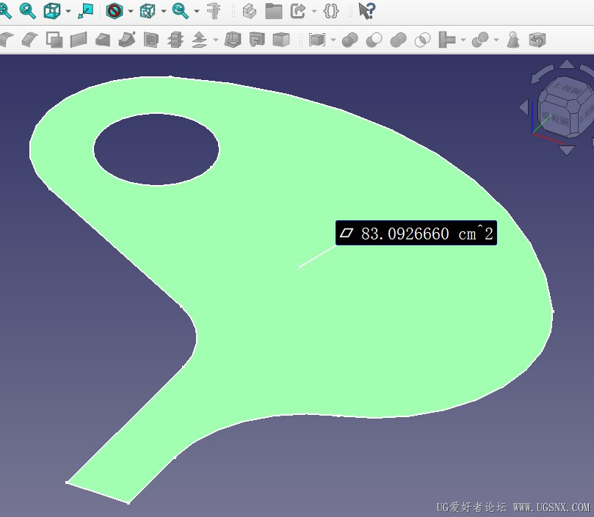The height and width of the screenshot is (517, 594).
Task: Click the navigation cube up arrow
Action: pyautogui.click(x=567, y=64)
